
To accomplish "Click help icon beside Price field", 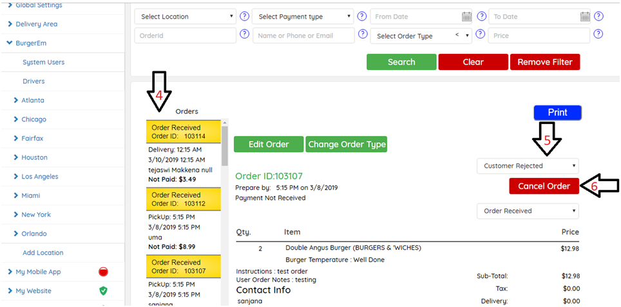I will tap(598, 35).
